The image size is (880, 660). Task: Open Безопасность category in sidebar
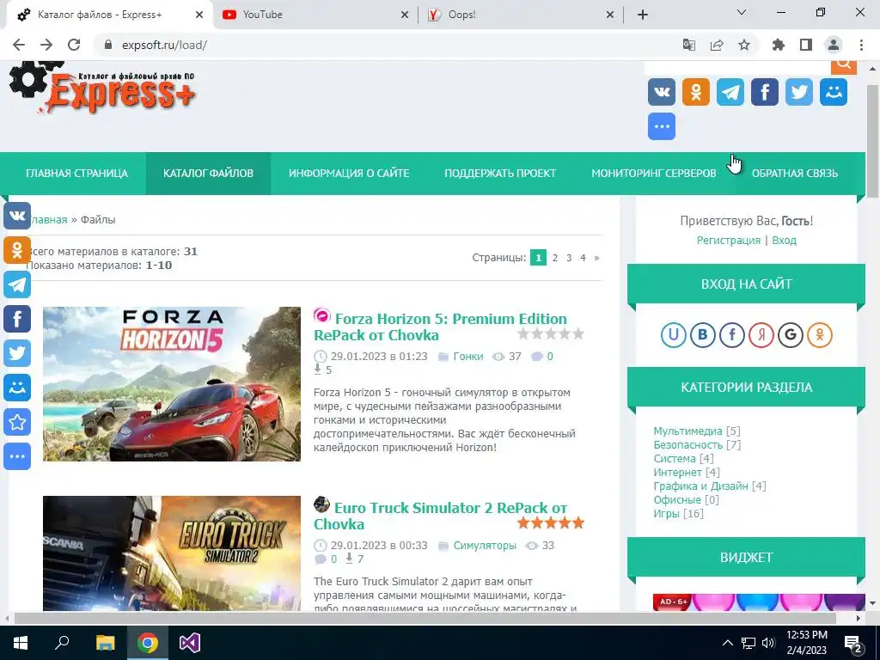[x=688, y=445]
